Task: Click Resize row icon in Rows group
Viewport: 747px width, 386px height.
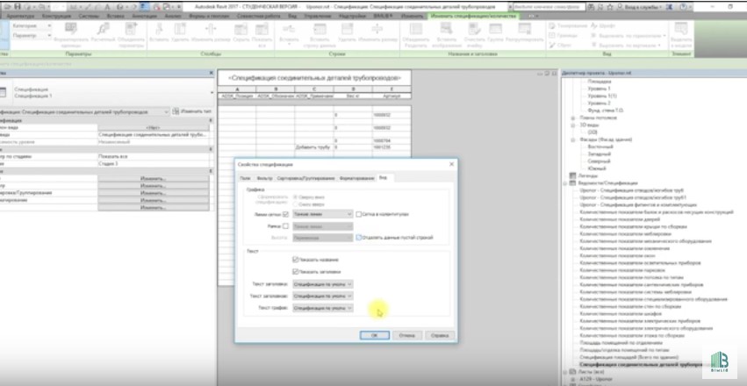Action: (377, 30)
